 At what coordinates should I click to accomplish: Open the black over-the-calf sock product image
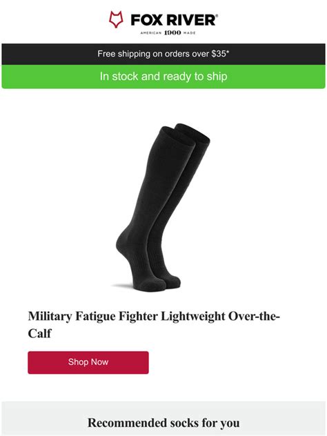pos(163,207)
